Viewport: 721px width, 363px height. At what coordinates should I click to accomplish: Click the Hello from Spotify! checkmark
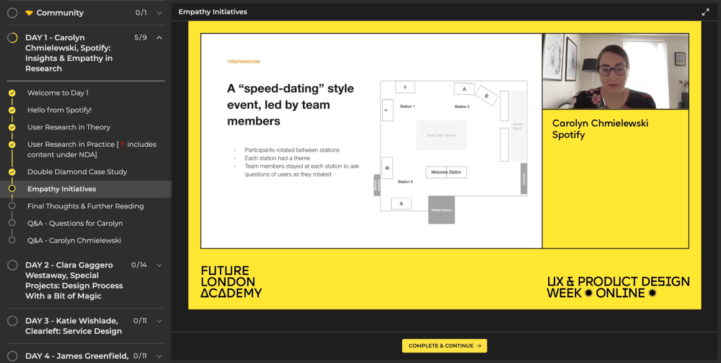12,110
